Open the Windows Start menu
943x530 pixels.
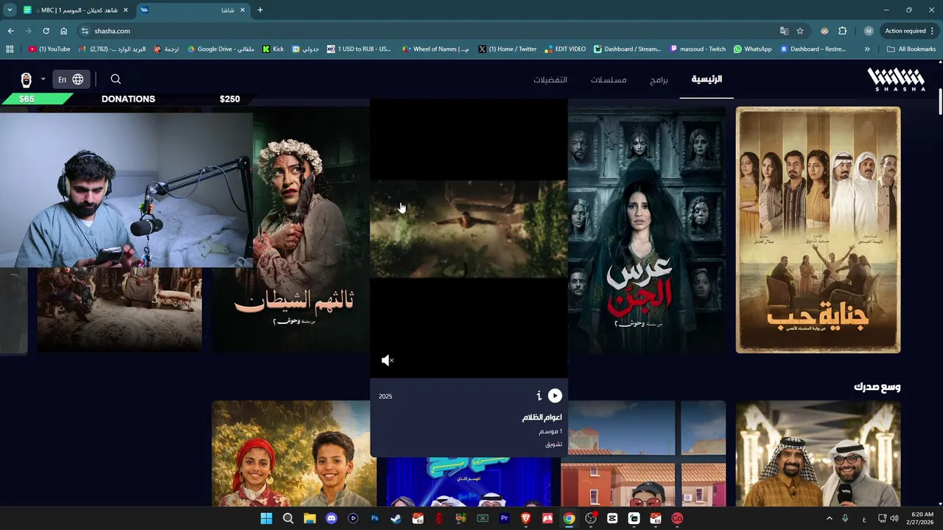pos(266,518)
